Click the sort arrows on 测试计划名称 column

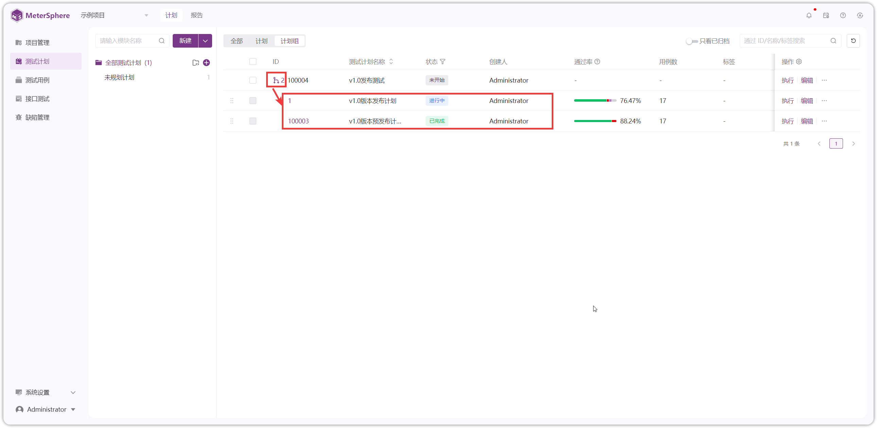[x=391, y=62]
